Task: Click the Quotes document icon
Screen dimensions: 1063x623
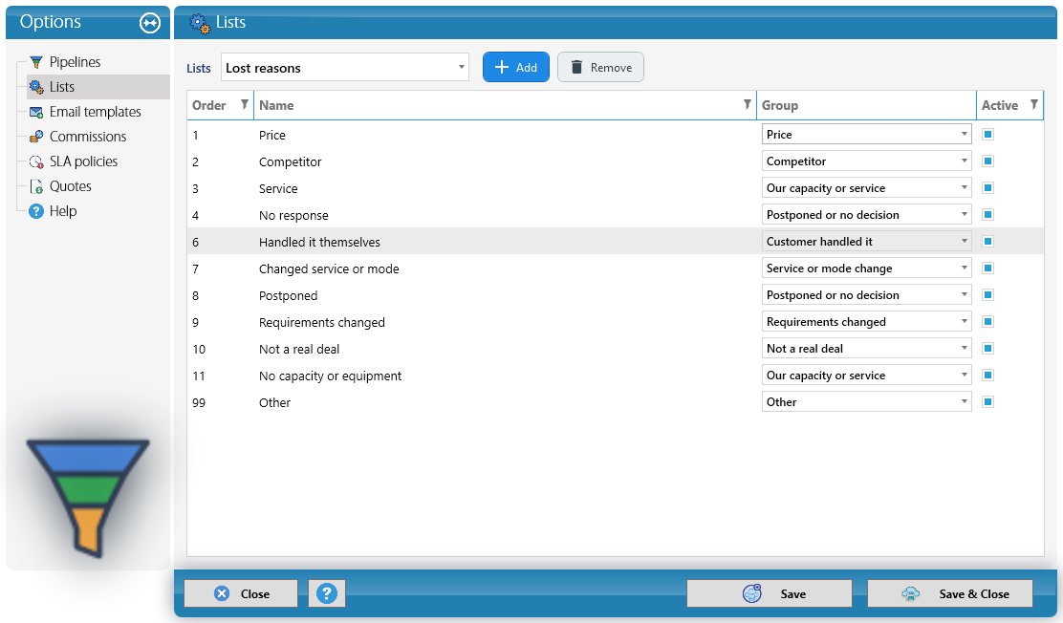Action: pyautogui.click(x=36, y=186)
